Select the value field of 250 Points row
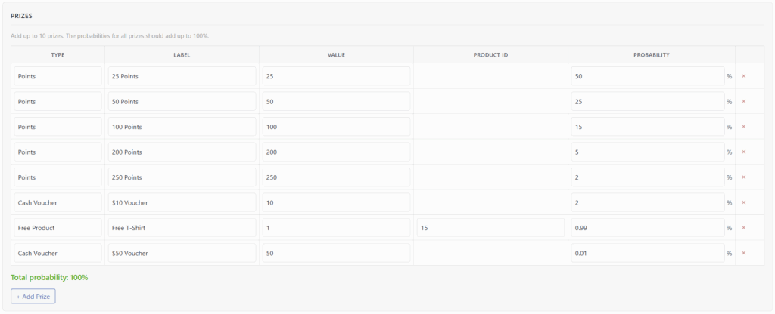The image size is (775, 314). (336, 177)
